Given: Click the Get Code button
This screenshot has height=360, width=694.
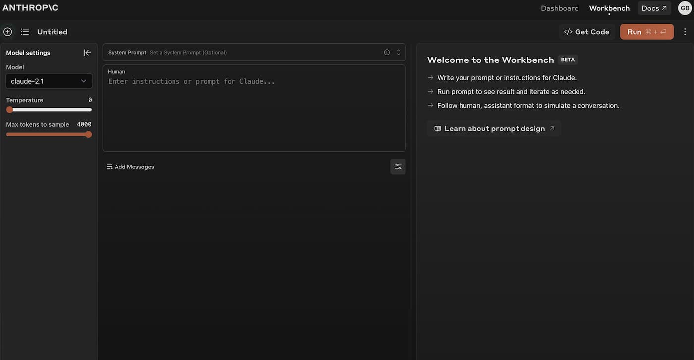Looking at the screenshot, I should tap(587, 32).
